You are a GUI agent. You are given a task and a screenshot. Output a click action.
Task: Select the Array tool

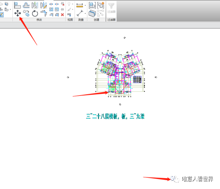(x=51, y=9)
